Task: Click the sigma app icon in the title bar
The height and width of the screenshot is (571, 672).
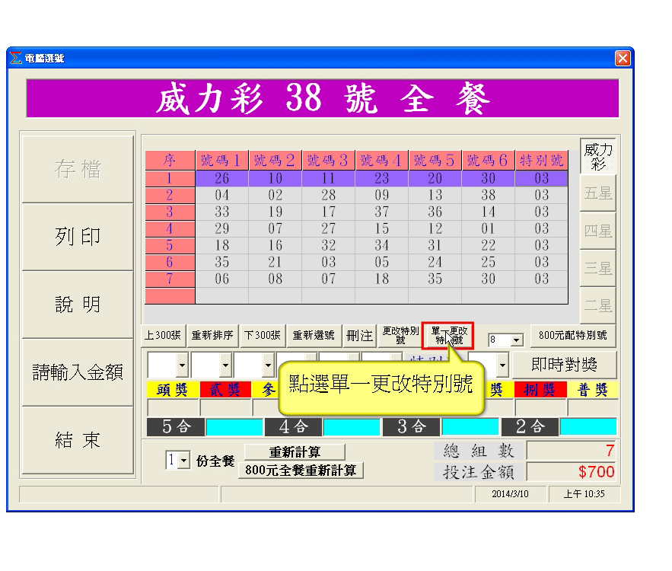Action: (16, 58)
